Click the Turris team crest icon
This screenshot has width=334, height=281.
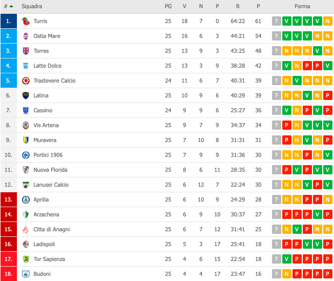(x=26, y=21)
